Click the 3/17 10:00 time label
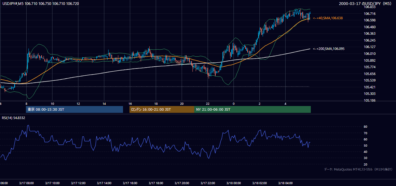The image size is (396, 186). point(52,183)
